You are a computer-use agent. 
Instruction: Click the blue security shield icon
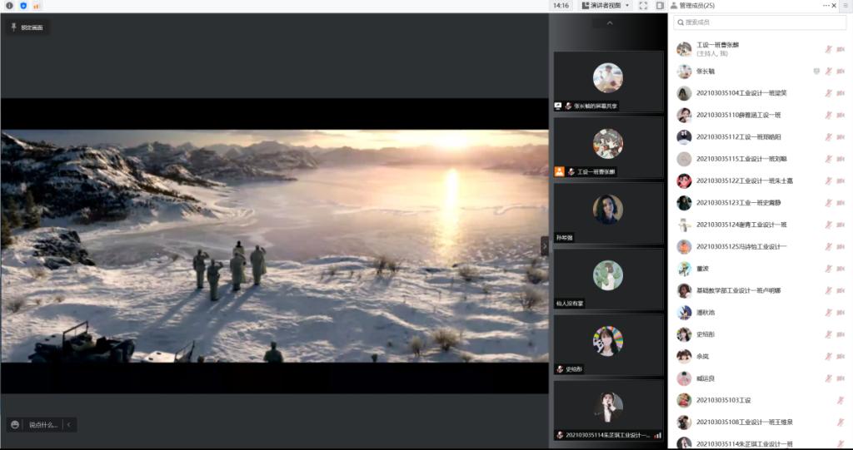(x=22, y=6)
